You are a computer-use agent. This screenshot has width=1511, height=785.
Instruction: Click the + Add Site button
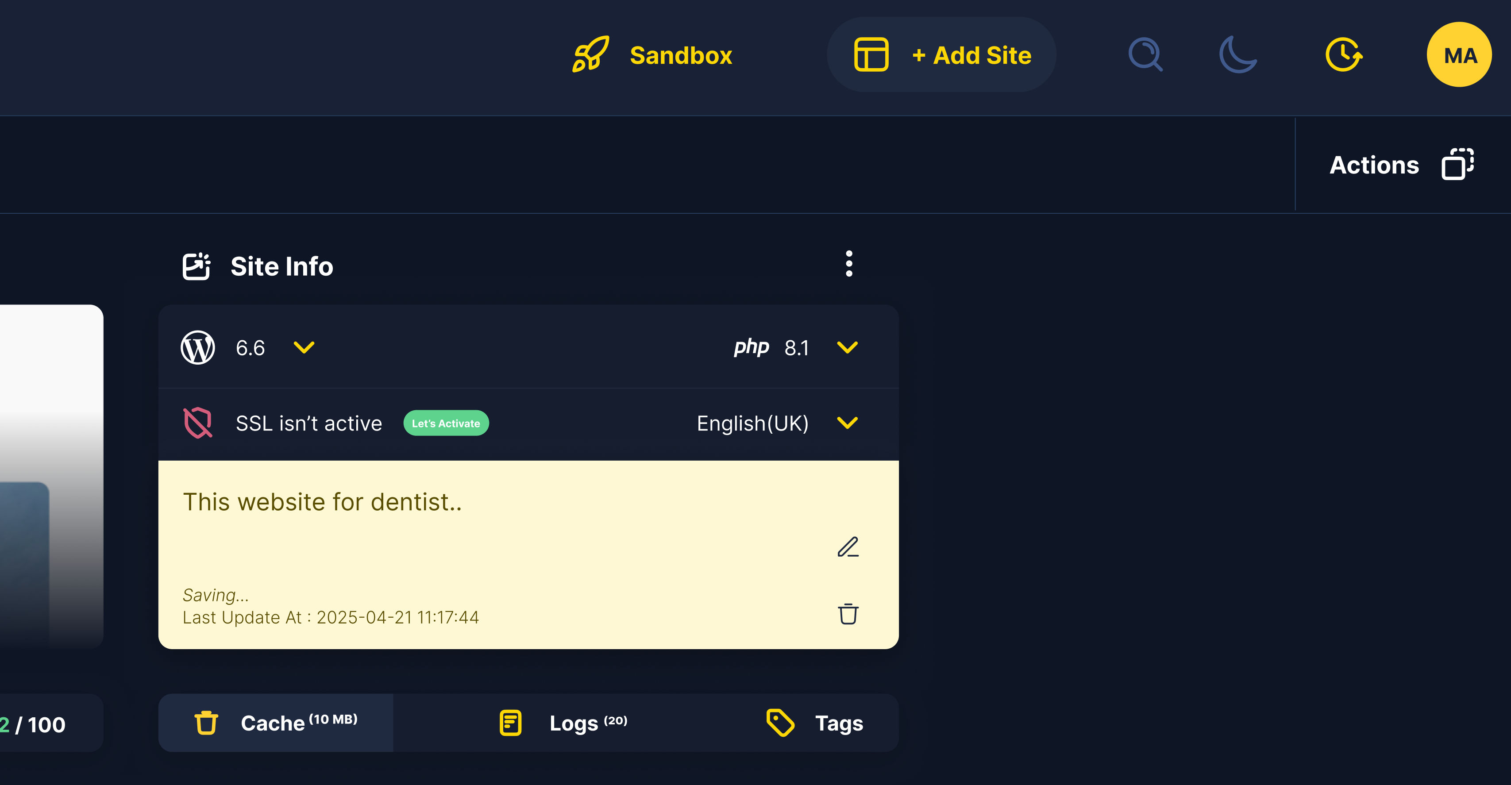[942, 54]
